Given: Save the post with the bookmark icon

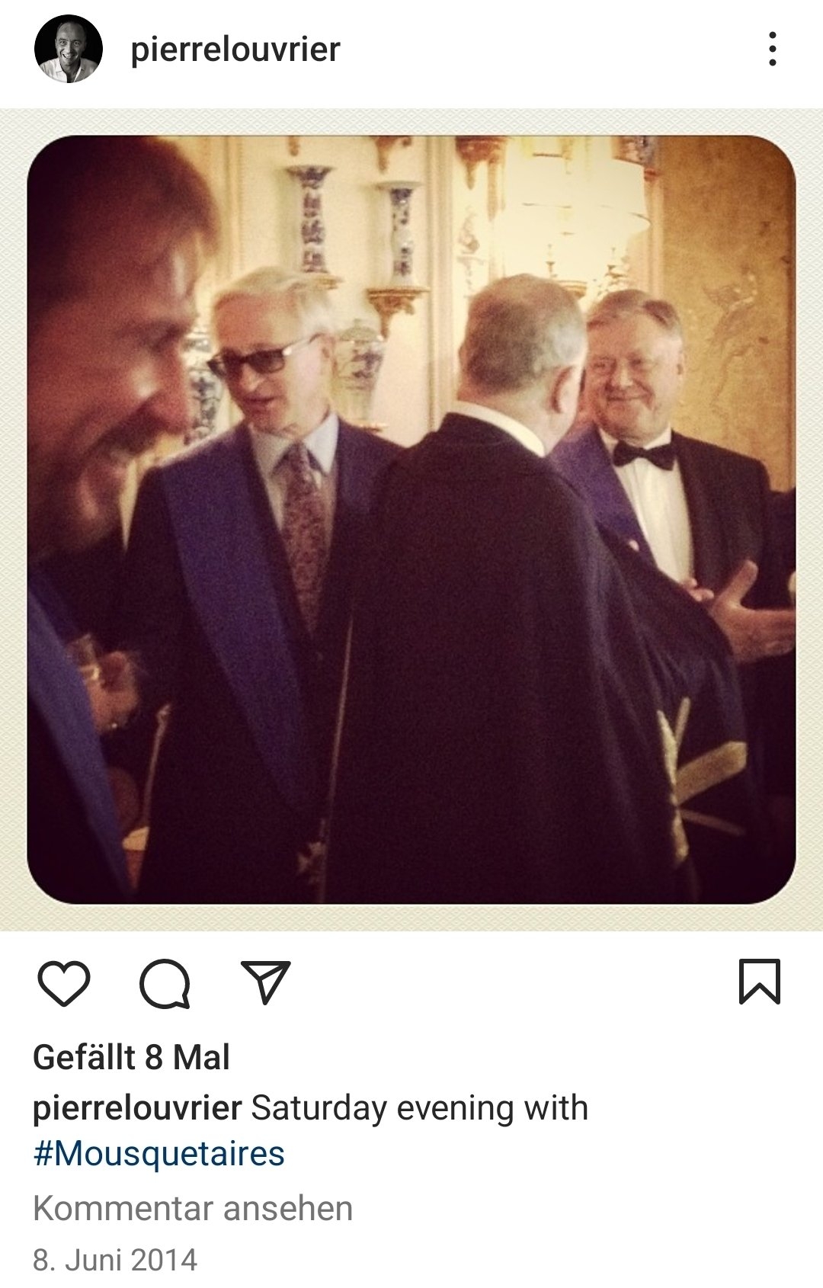Looking at the screenshot, I should click(760, 982).
